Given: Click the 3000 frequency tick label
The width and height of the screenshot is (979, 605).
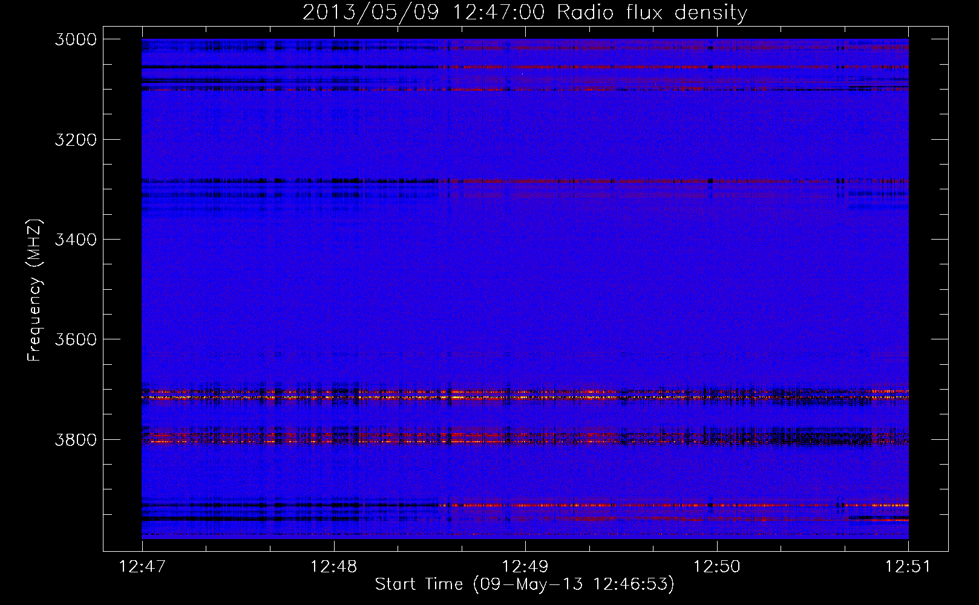Looking at the screenshot, I should [x=76, y=39].
